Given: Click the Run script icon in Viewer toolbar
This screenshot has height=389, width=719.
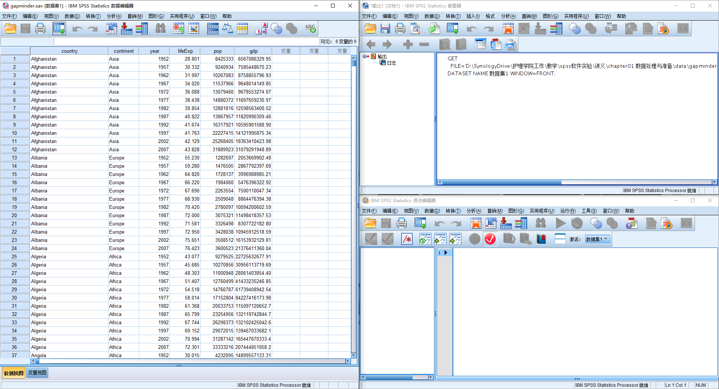Looking at the screenshot, I should 664,28.
